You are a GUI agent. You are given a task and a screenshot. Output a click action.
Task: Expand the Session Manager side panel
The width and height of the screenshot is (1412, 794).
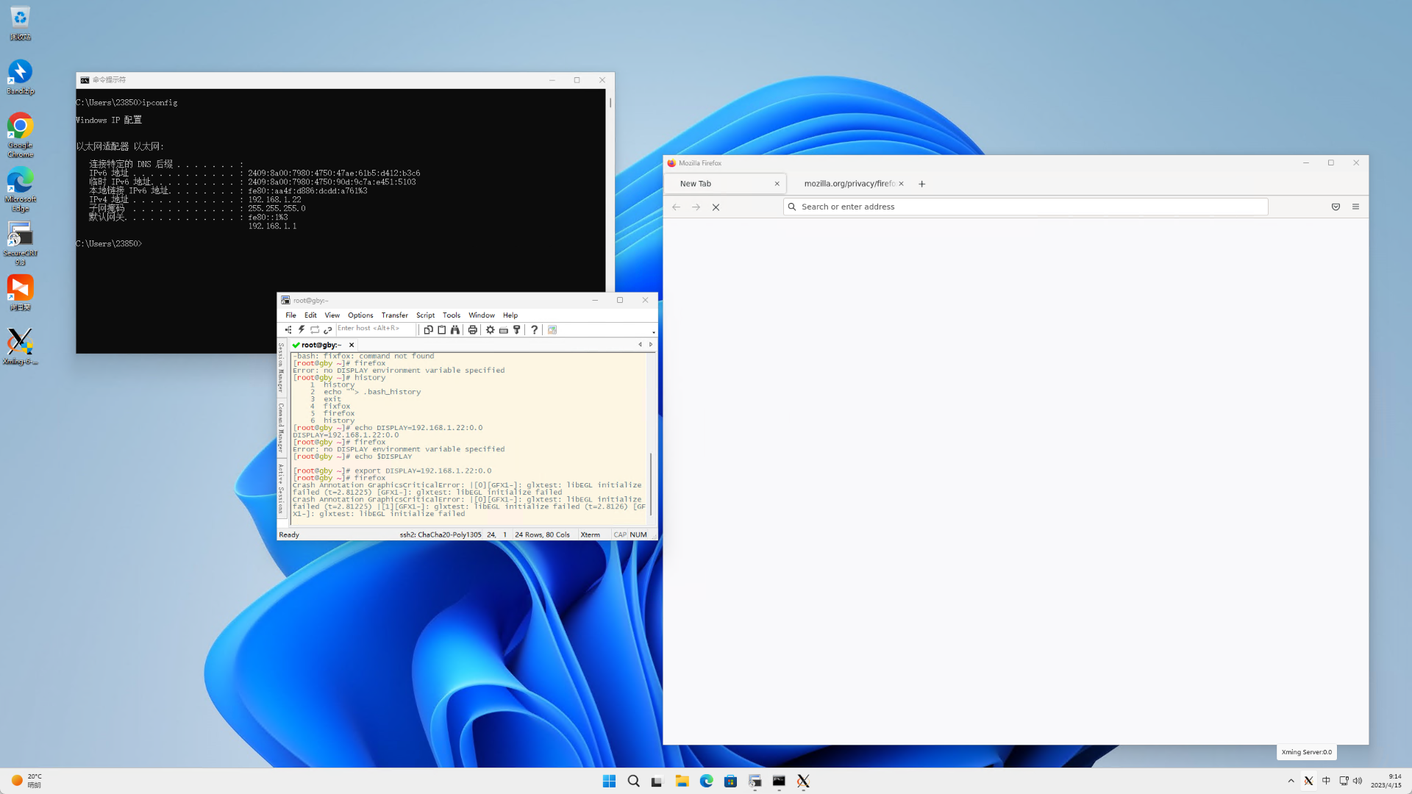pos(281,368)
